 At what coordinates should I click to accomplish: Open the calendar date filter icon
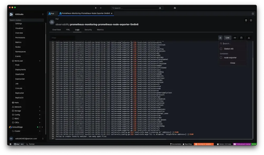click(241, 38)
